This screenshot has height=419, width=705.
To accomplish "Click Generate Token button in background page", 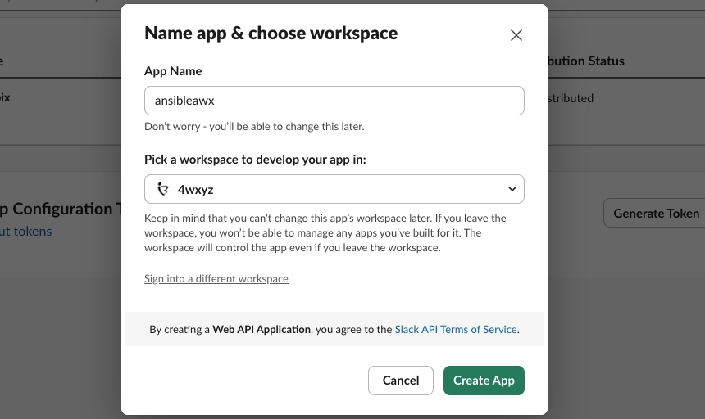I will click(656, 213).
